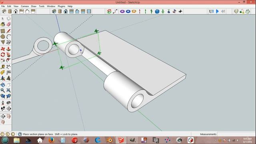Image resolution: width=256 pixels, height=144 pixels.
Task: Select the Push/Pull tool
Action: click(8, 49)
